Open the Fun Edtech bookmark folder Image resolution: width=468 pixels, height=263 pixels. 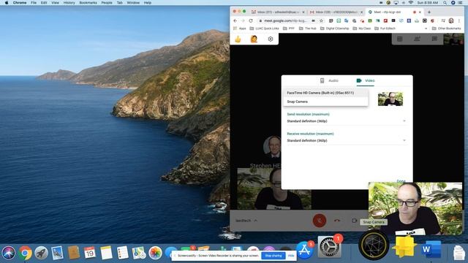(x=385, y=28)
